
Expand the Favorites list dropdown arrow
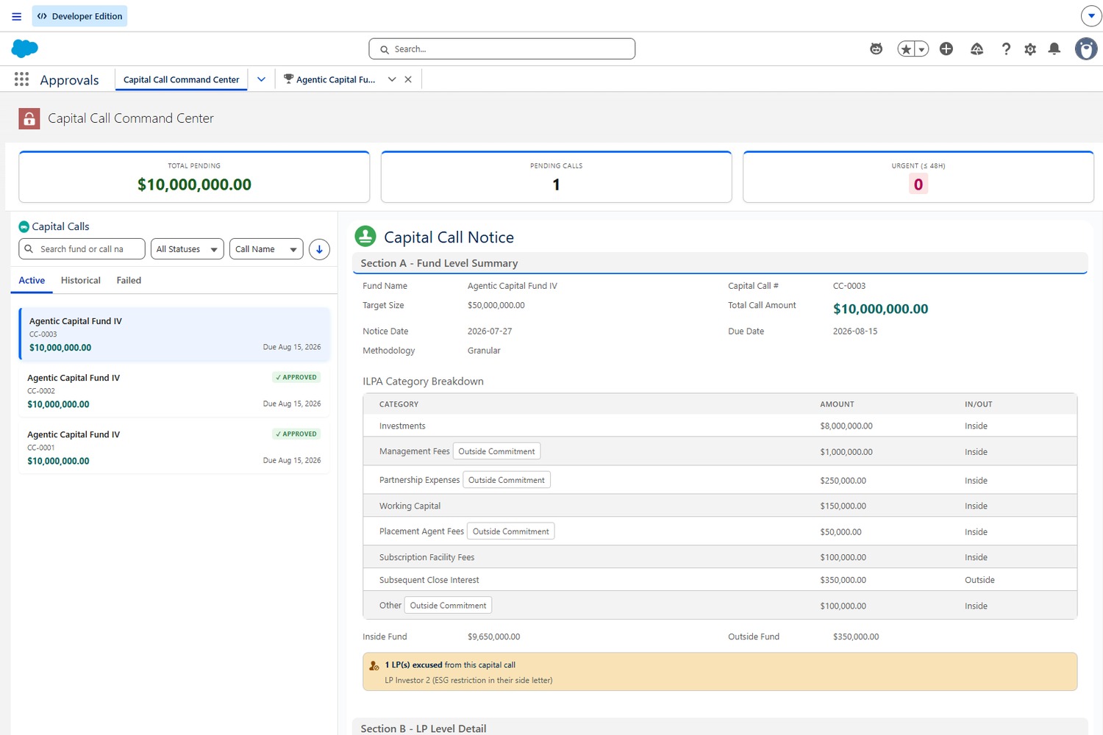(921, 49)
